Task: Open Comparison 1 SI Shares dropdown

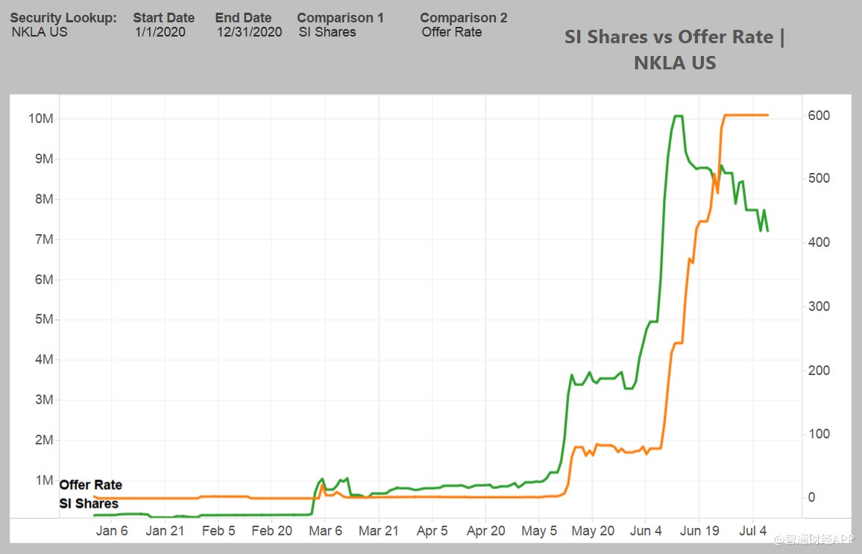Action: [327, 32]
